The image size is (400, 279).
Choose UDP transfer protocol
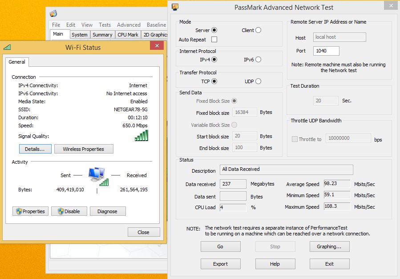(258, 81)
